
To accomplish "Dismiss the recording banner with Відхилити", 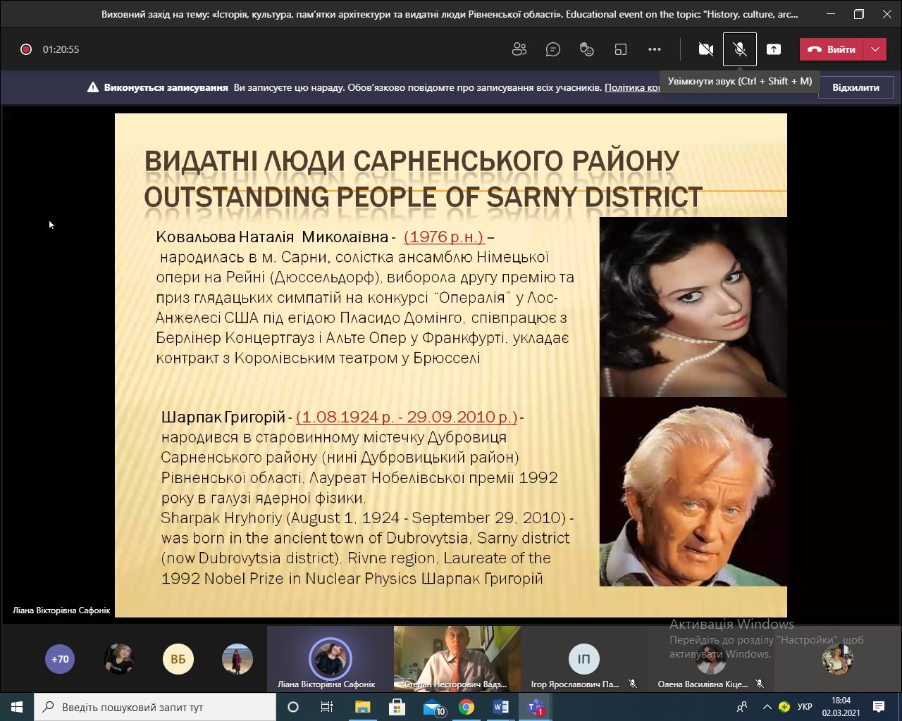I will (855, 88).
